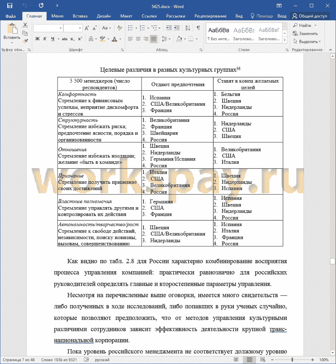Open the Multilevel list dropdown arrow
Viewport: 336px width, 364px height.
coord(159,28)
